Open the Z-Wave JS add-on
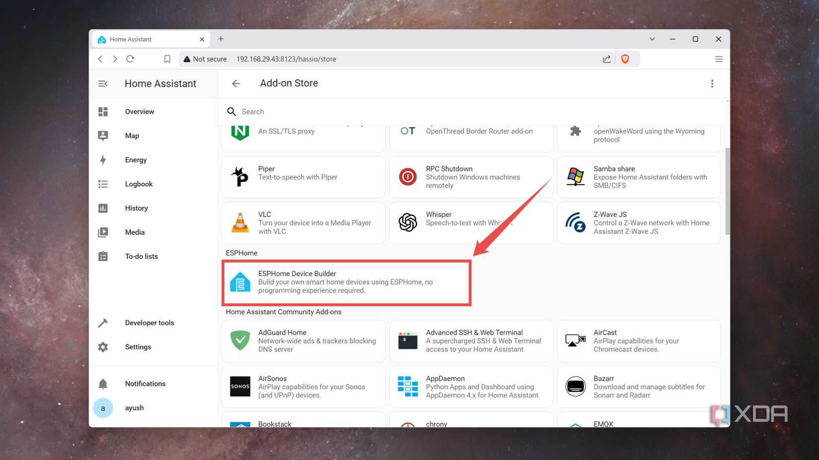This screenshot has height=460, width=819. pos(638,223)
